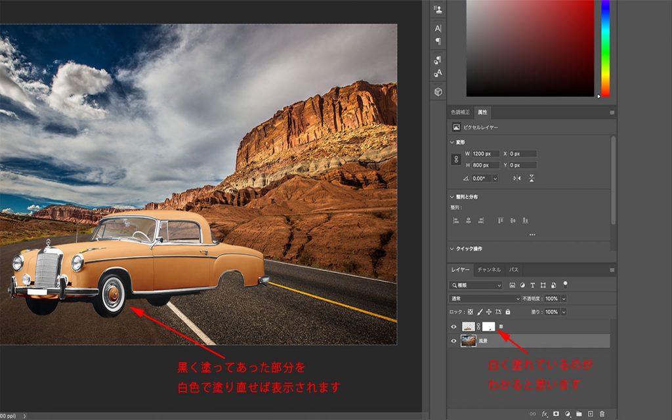Image resolution: width=672 pixels, height=420 pixels.
Task: Click the align vertical centers icon
Action: point(513,220)
